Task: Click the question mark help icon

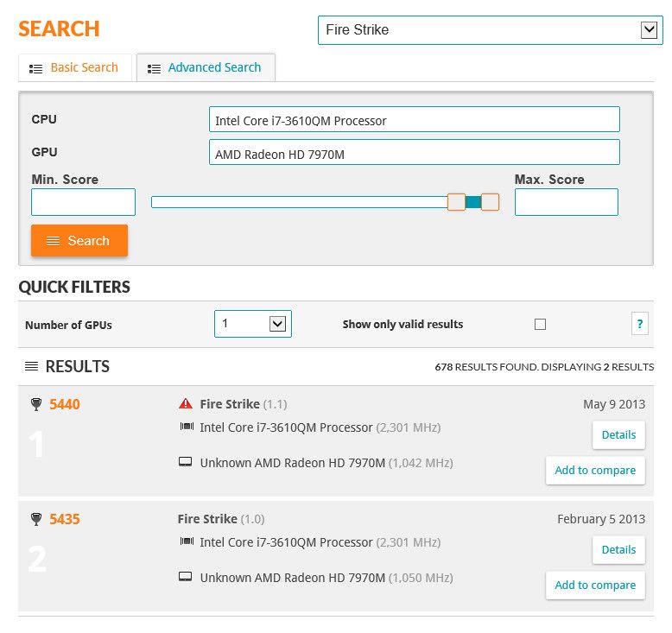Action: tap(639, 324)
